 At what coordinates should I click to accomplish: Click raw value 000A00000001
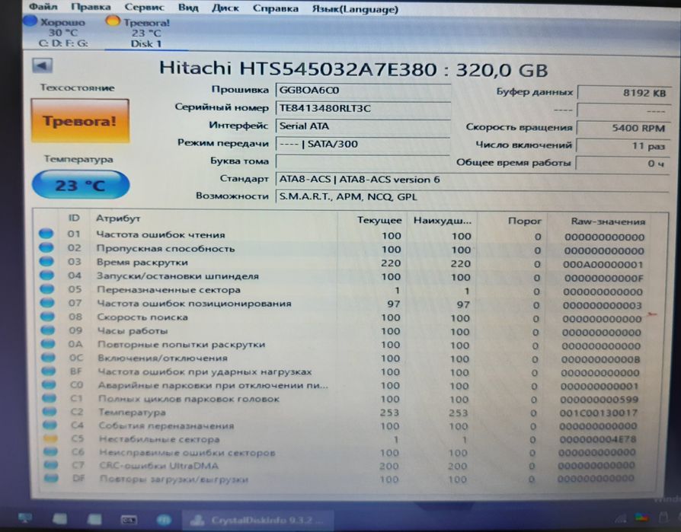[x=603, y=264]
